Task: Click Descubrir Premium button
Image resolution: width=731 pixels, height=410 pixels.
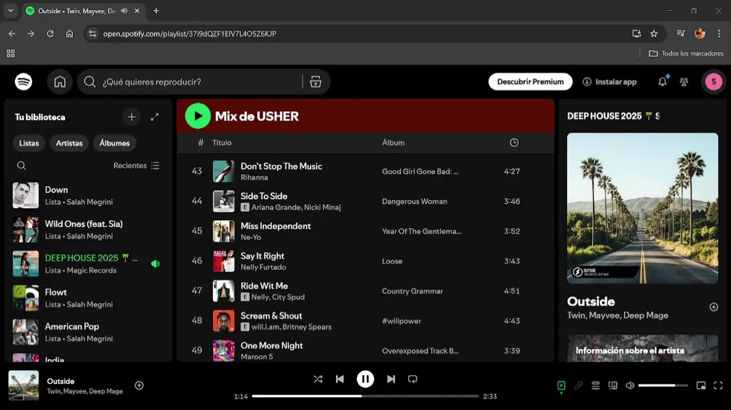Action: coord(530,82)
